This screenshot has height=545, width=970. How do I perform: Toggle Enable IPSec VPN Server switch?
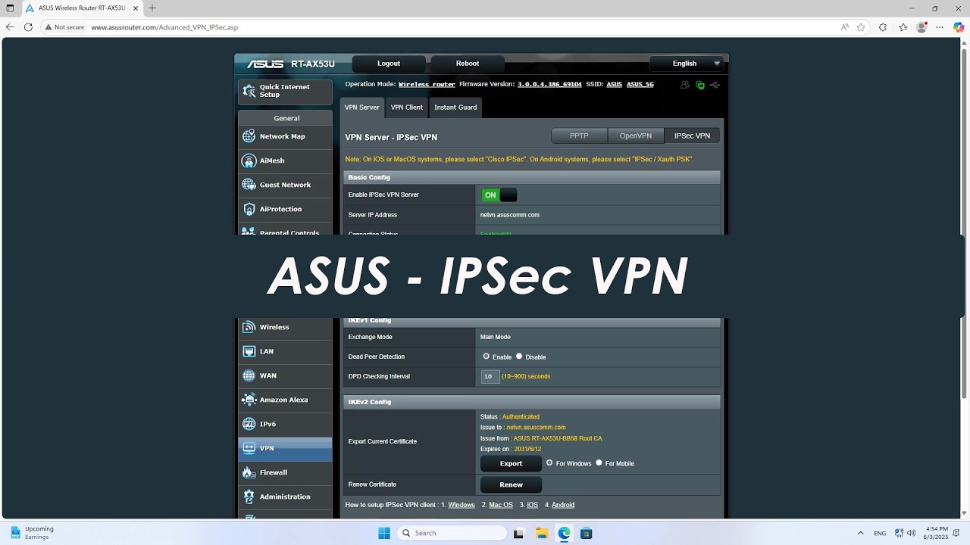tap(499, 195)
